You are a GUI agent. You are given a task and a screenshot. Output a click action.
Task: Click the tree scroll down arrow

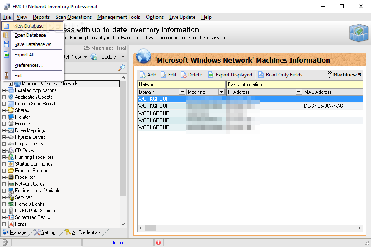[123, 224]
